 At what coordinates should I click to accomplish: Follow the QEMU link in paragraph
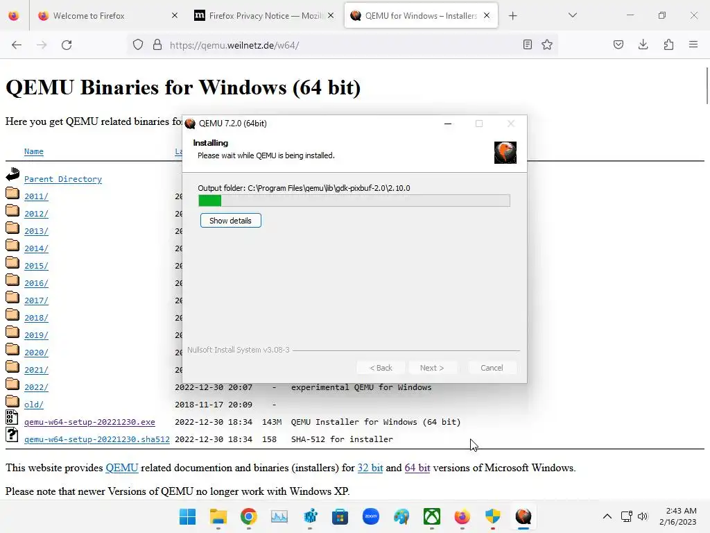tap(122, 468)
